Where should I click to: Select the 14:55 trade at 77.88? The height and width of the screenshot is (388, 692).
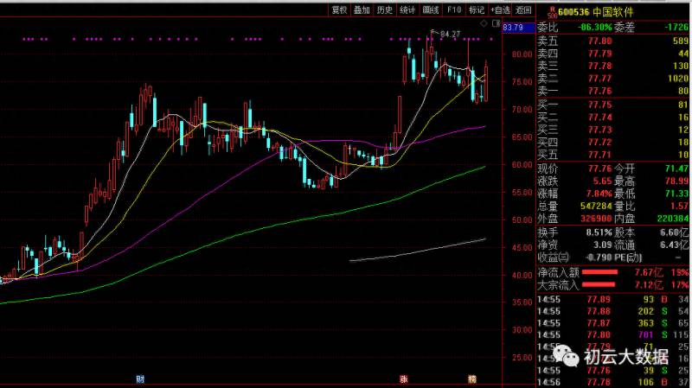[613, 311]
